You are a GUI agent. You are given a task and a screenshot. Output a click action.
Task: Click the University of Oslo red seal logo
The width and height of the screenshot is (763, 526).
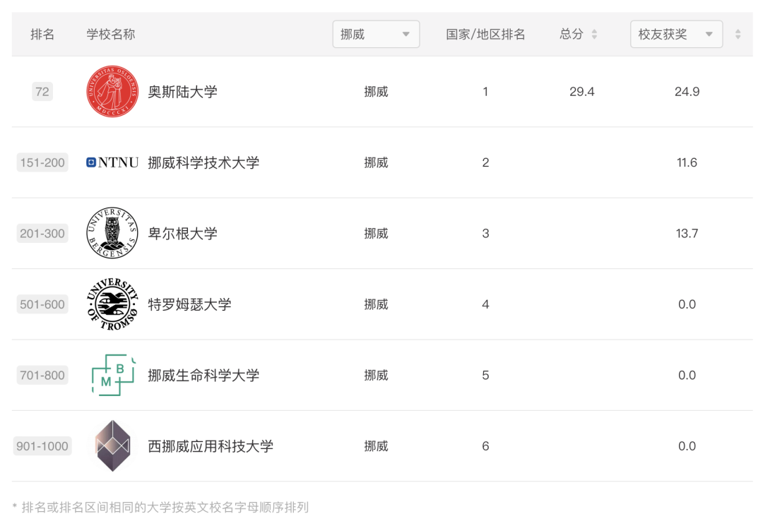(x=112, y=91)
